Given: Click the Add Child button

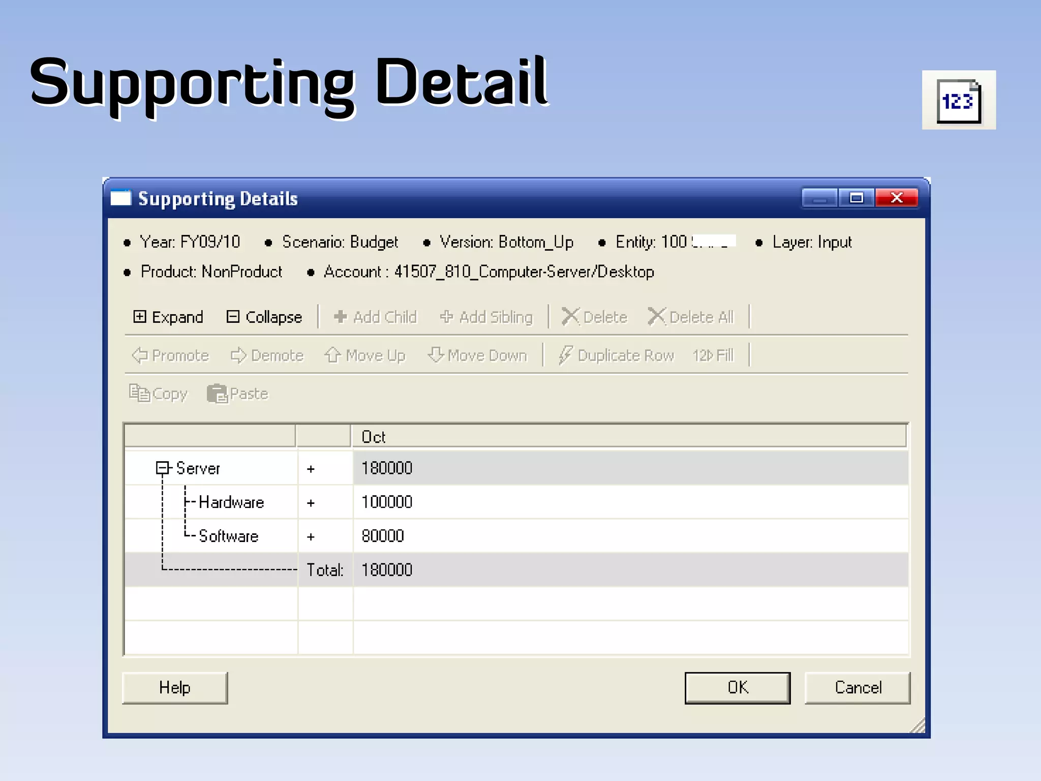Looking at the screenshot, I should click(375, 317).
